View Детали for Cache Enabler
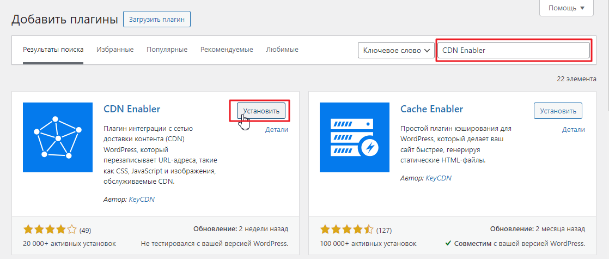609x259 pixels. point(573,130)
